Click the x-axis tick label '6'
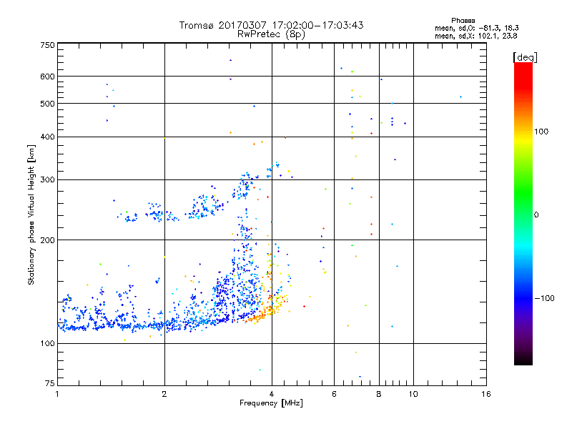 (x=334, y=394)
